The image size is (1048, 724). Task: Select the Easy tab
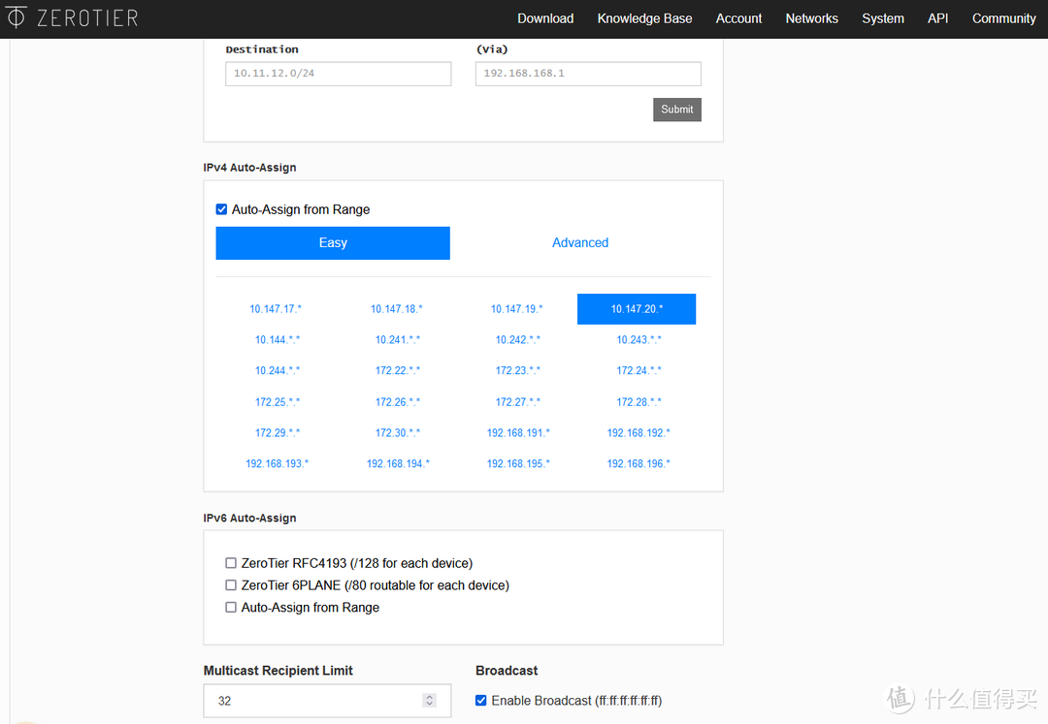pyautogui.click(x=333, y=243)
